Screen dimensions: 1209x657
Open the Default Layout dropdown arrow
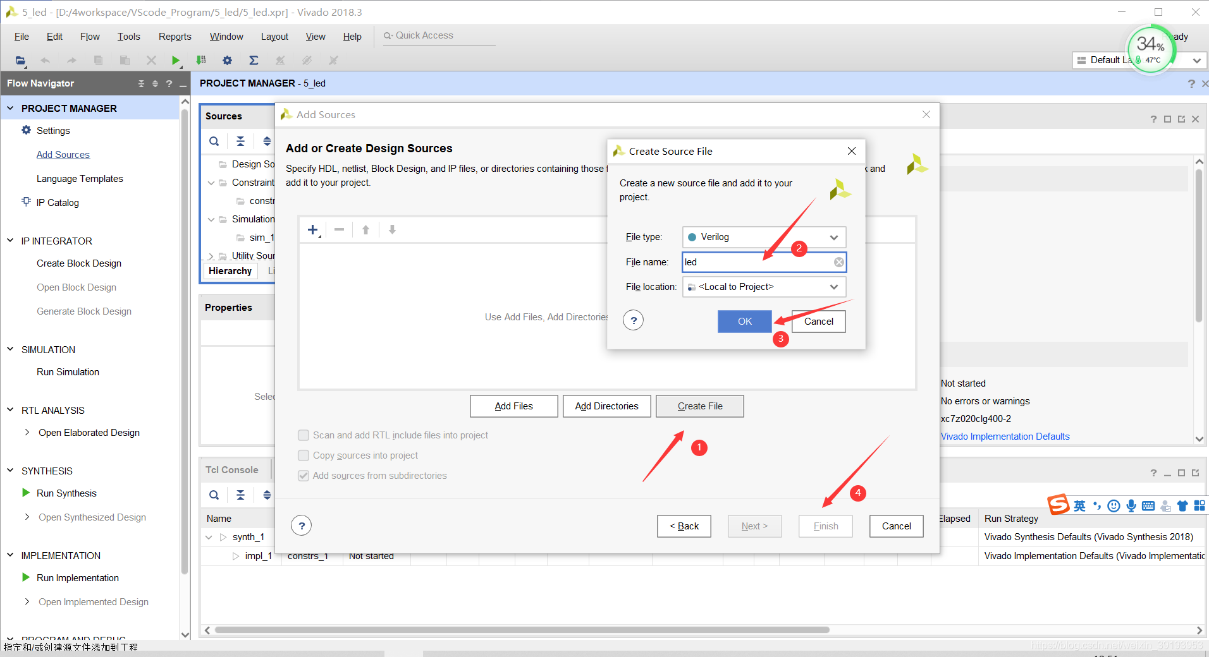coord(1196,61)
